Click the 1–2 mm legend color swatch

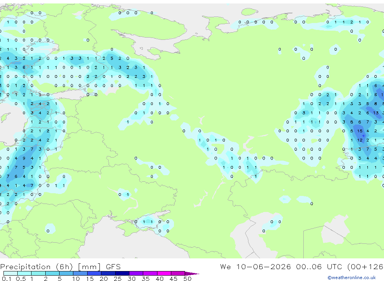pos(38,273)
